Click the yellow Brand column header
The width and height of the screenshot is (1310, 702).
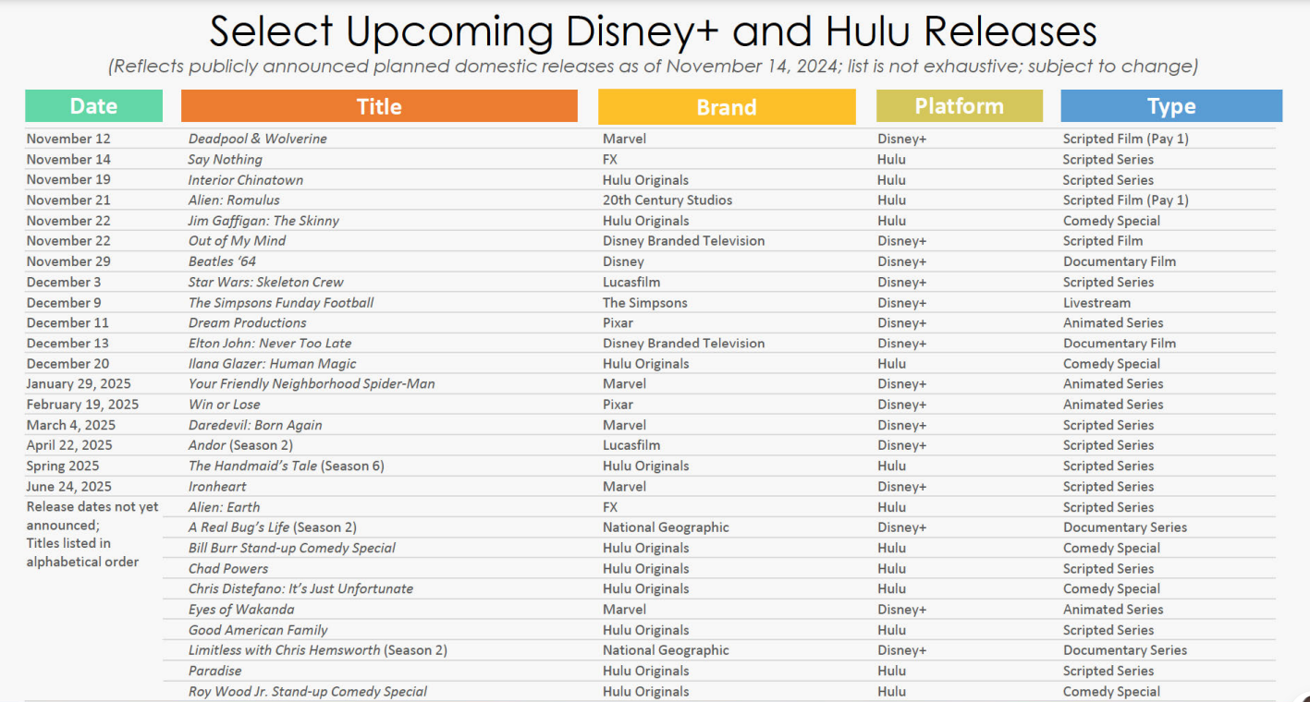point(727,107)
